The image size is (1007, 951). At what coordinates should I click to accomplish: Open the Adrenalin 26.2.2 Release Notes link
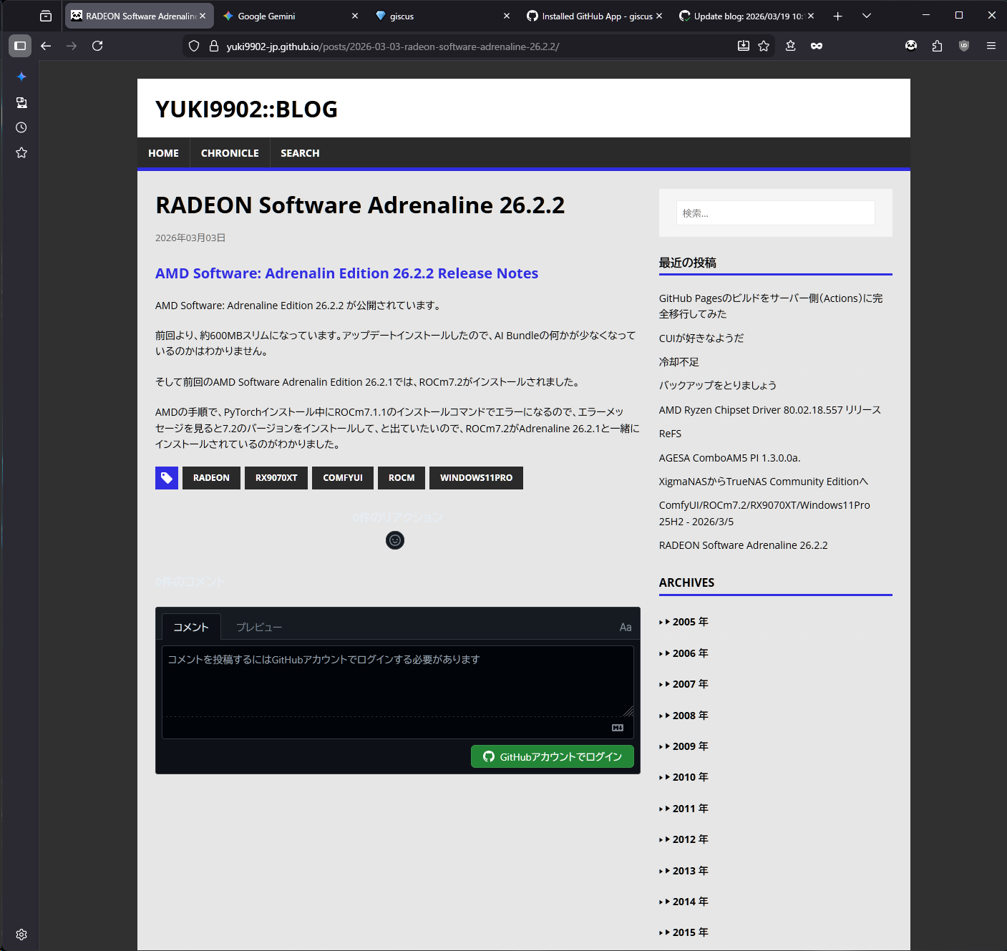click(x=346, y=273)
